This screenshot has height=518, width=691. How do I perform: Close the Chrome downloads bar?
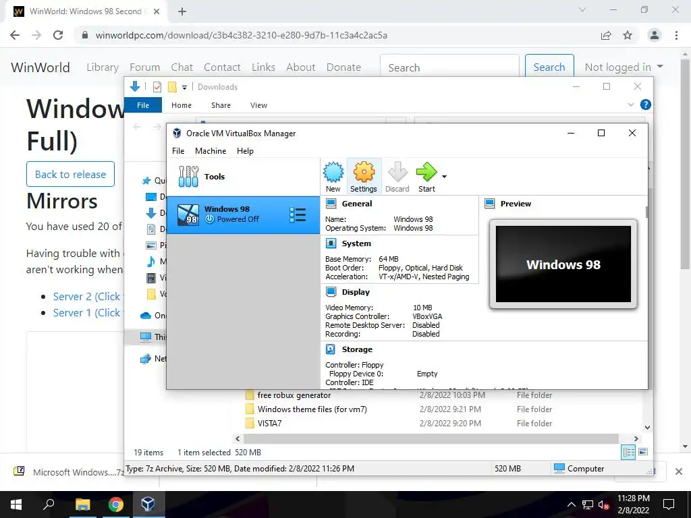point(679,471)
